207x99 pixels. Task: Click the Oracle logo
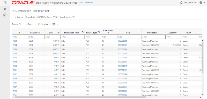click(23, 3)
